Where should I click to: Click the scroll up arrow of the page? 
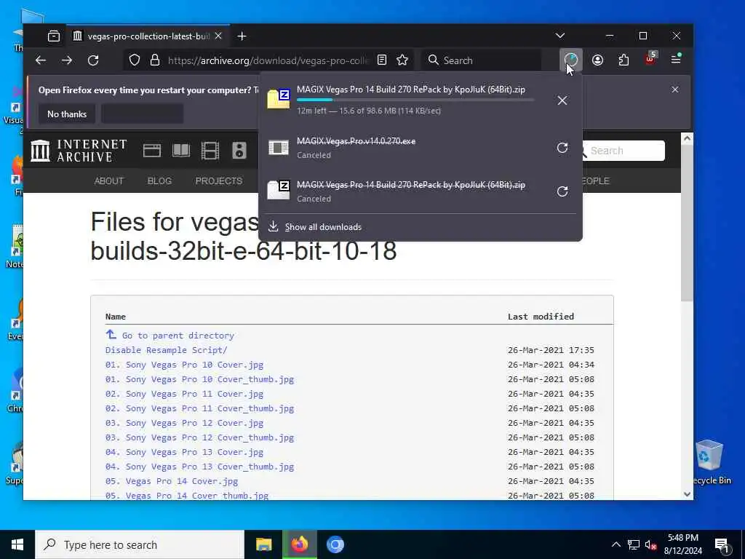pyautogui.click(x=687, y=138)
